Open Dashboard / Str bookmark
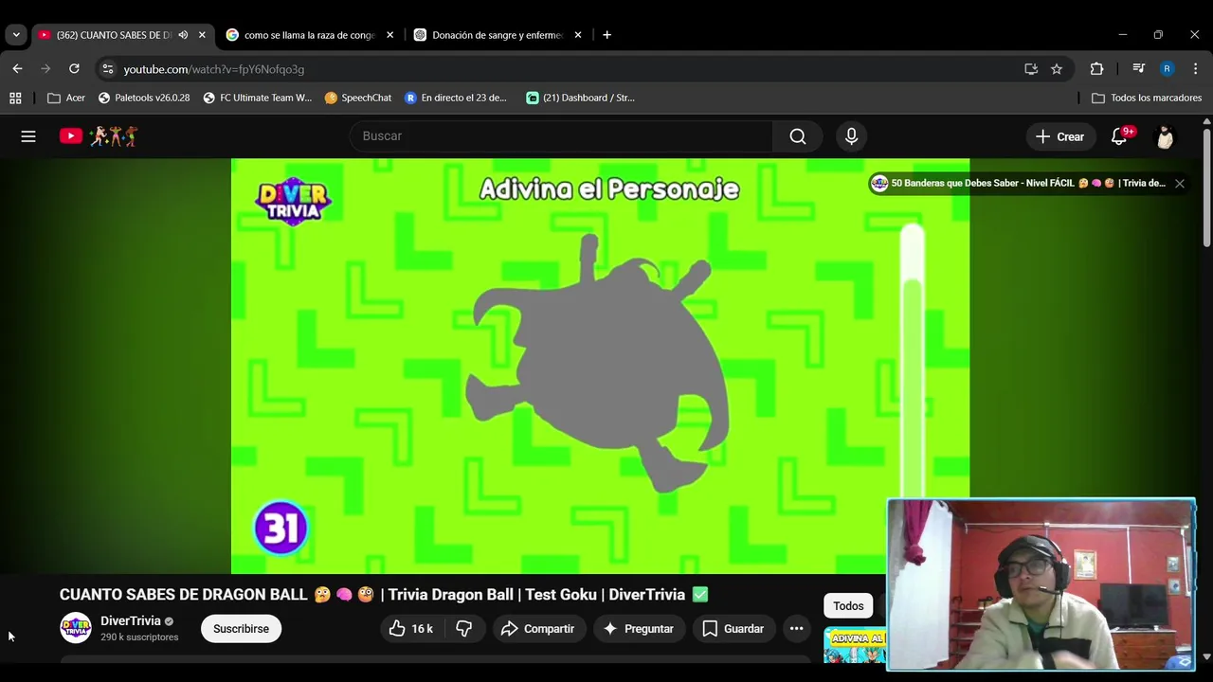Viewport: 1213px width, 682px height. coord(580,98)
